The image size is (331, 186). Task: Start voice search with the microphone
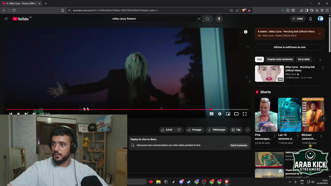coord(219,19)
